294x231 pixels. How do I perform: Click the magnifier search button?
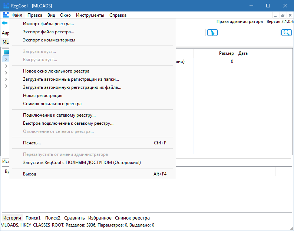click(287, 33)
